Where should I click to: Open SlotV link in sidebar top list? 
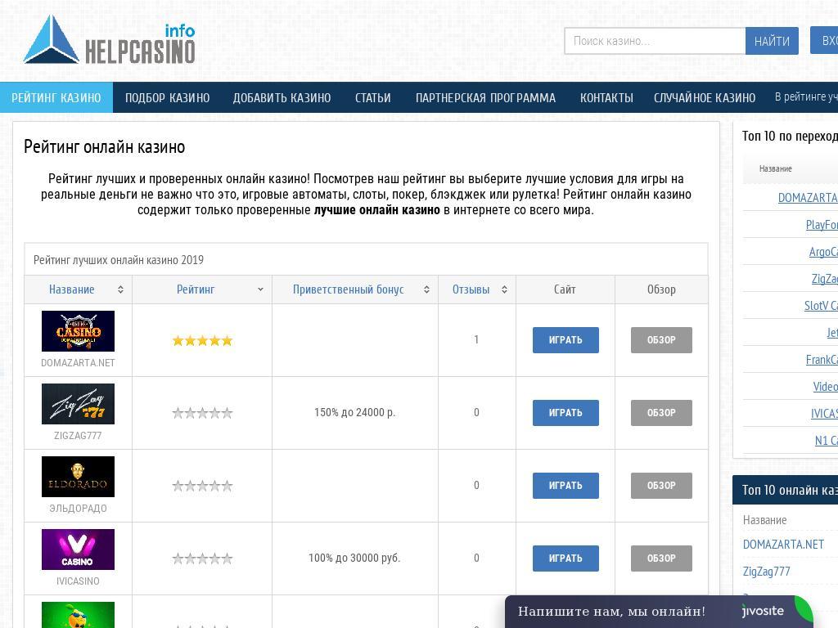[x=821, y=306]
